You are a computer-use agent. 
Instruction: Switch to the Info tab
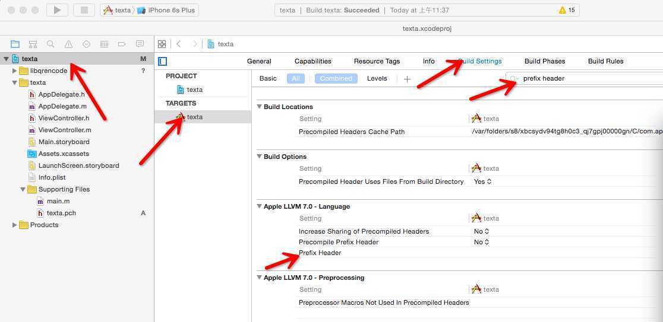click(429, 61)
